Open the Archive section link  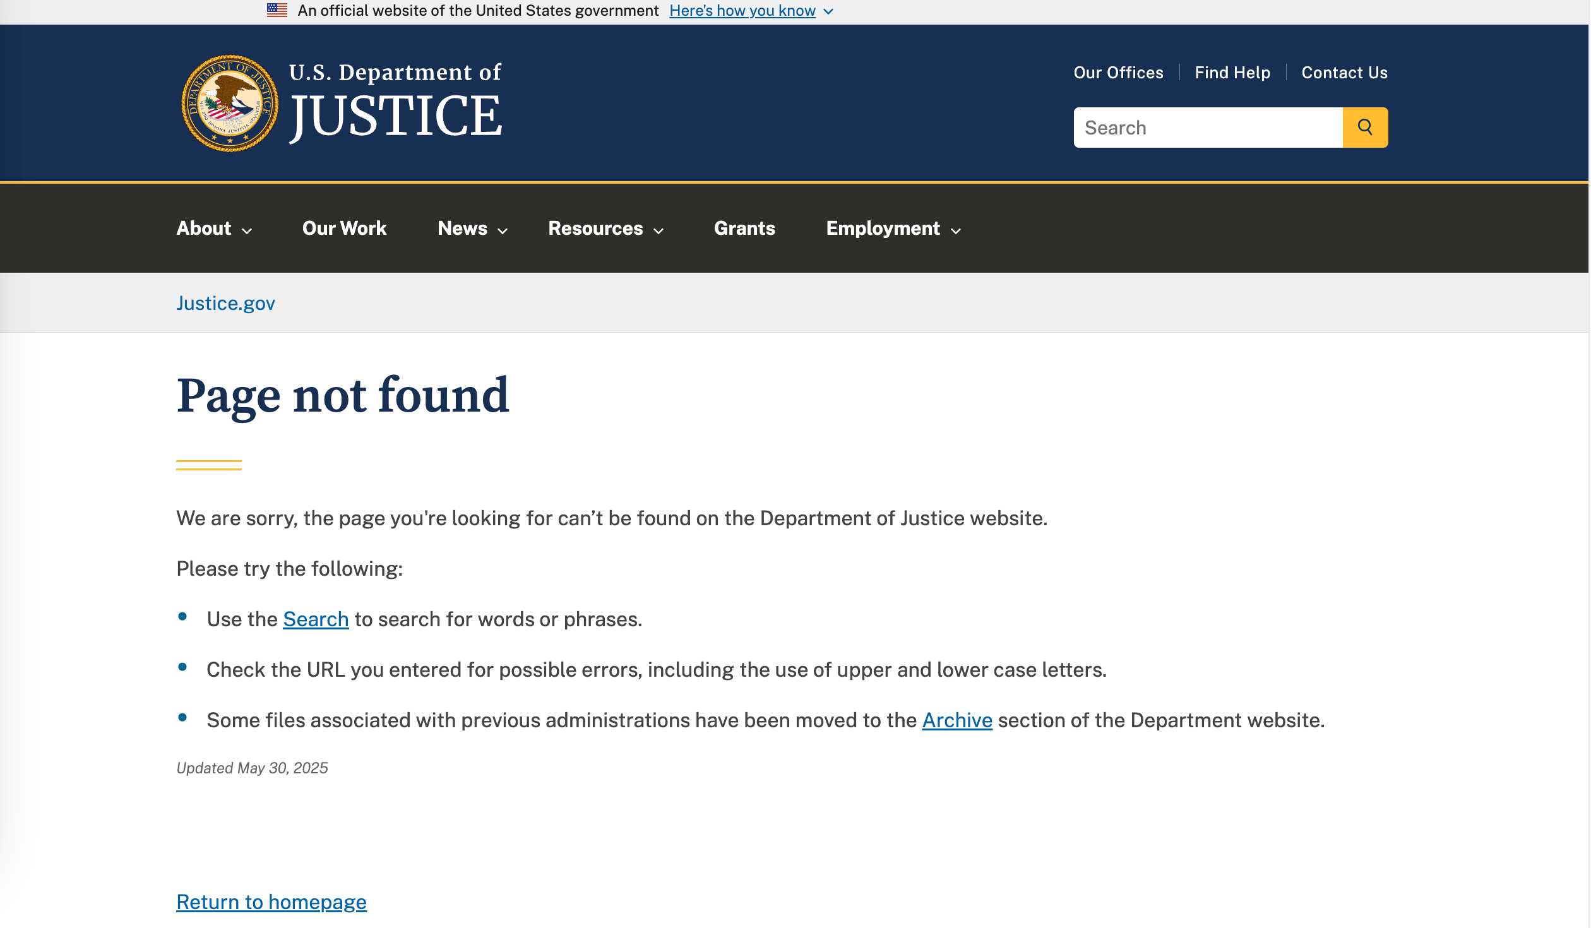(x=957, y=720)
